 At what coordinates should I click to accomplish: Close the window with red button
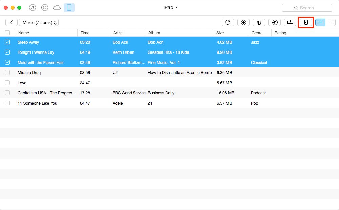click(6, 8)
